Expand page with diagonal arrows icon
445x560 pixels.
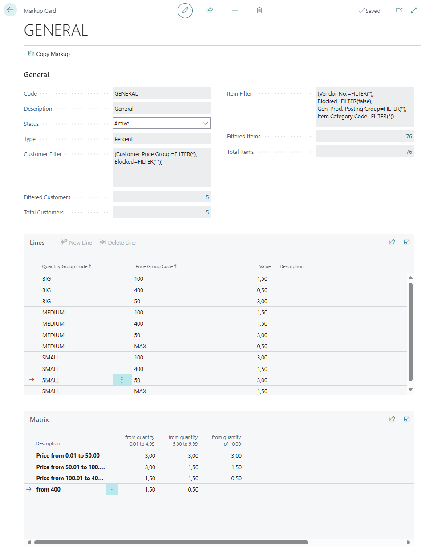[x=414, y=10]
